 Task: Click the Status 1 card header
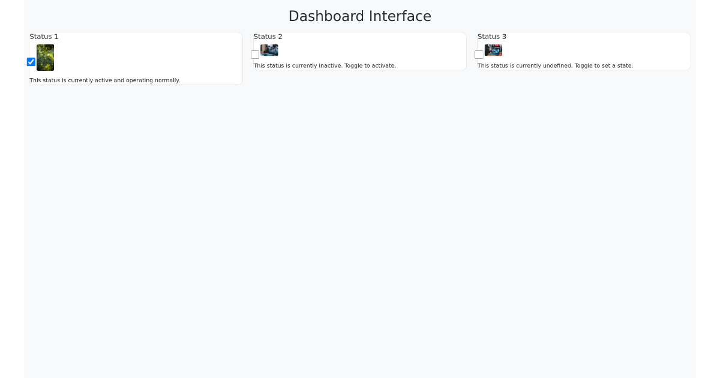click(x=44, y=37)
